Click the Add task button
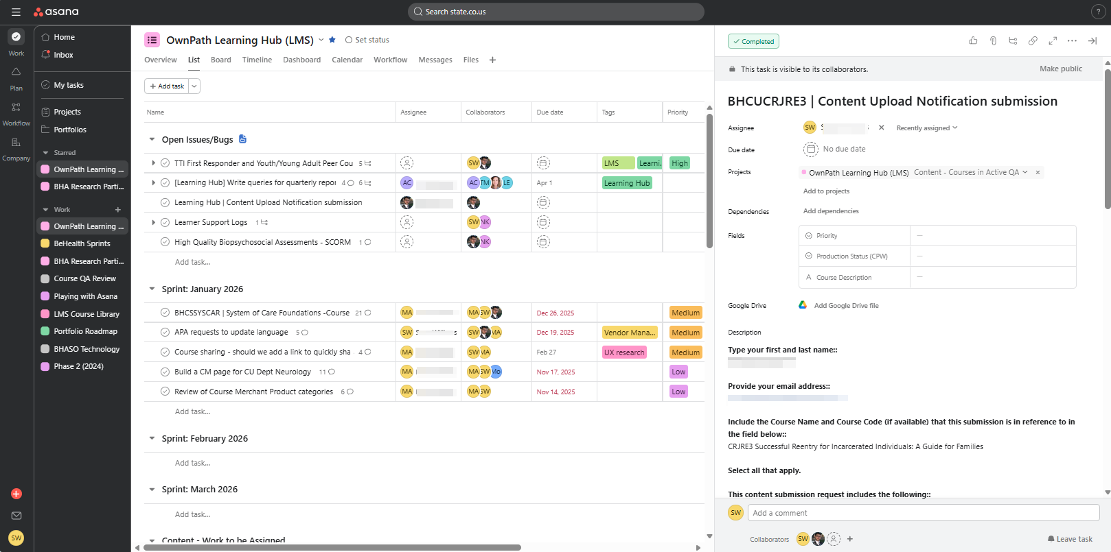The height and width of the screenshot is (552, 1111). 167,86
